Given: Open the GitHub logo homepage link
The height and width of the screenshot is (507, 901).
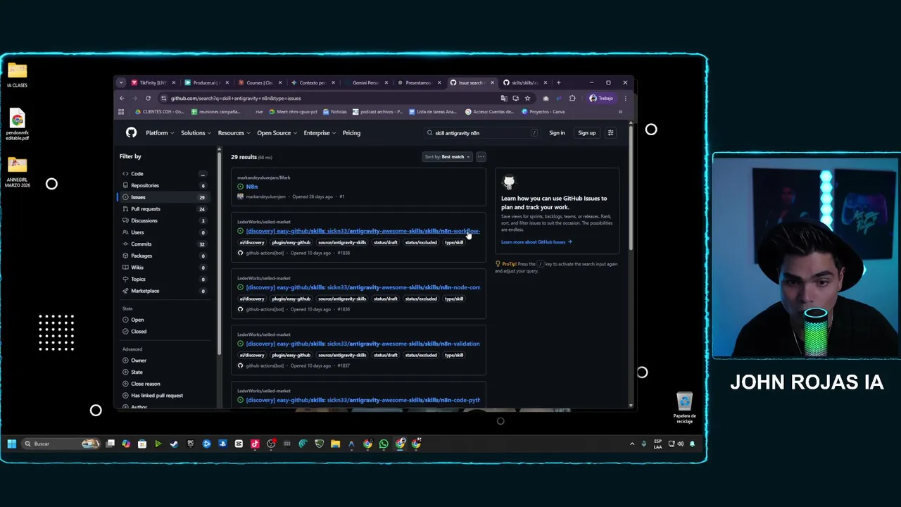Looking at the screenshot, I should (131, 132).
